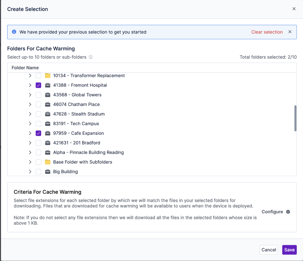The width and height of the screenshot is (303, 261).
Task: Dismiss the previous selection notification banner
Action: point(290,31)
